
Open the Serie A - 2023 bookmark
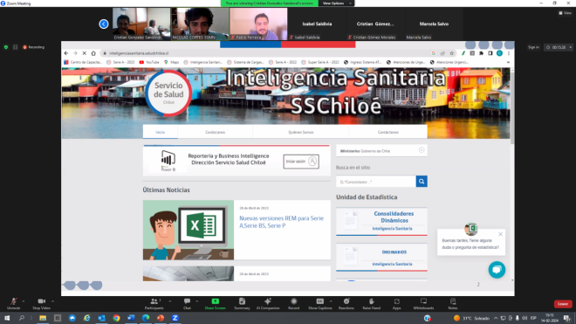(120, 62)
